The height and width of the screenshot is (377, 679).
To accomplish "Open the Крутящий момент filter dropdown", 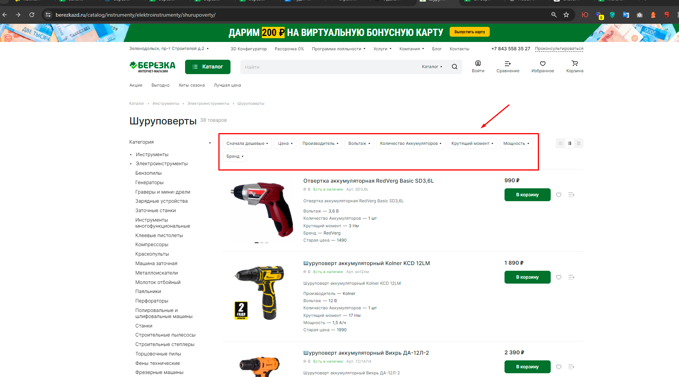I will 472,144.
